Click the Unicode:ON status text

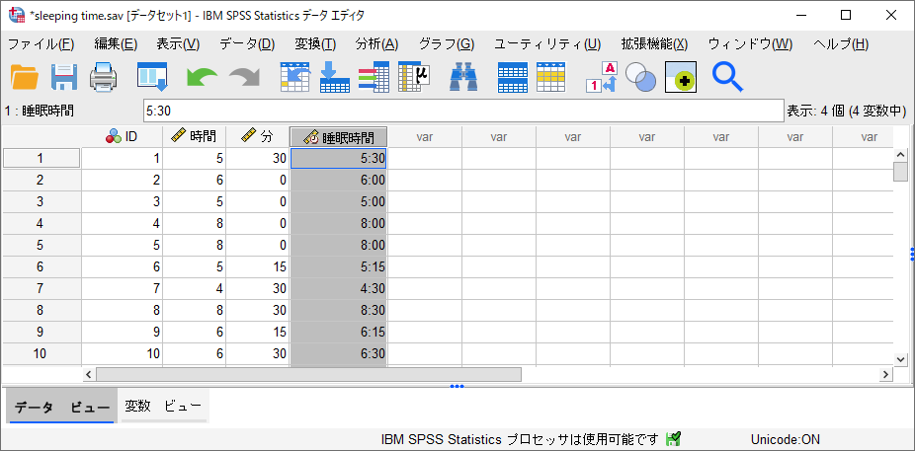coord(786,439)
